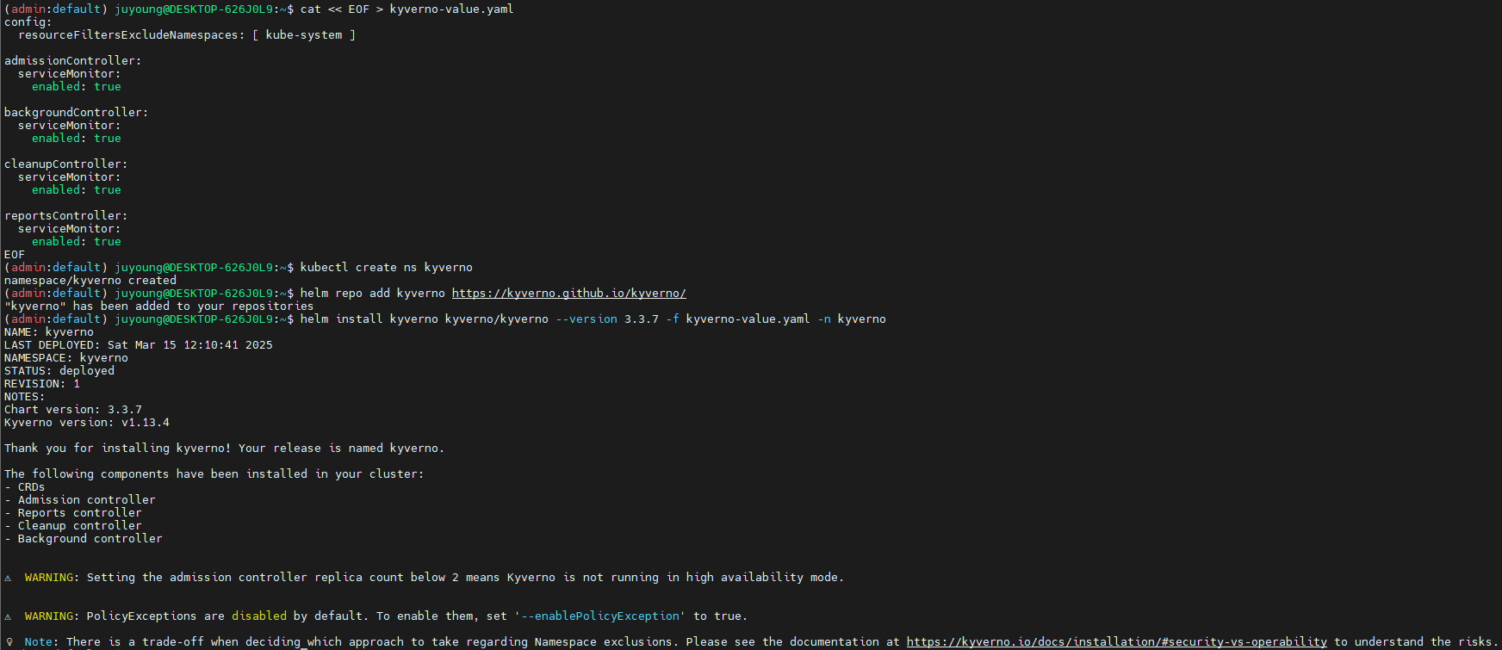Click the '- Reports controller' list entry
The image size is (1502, 650).
(x=73, y=513)
